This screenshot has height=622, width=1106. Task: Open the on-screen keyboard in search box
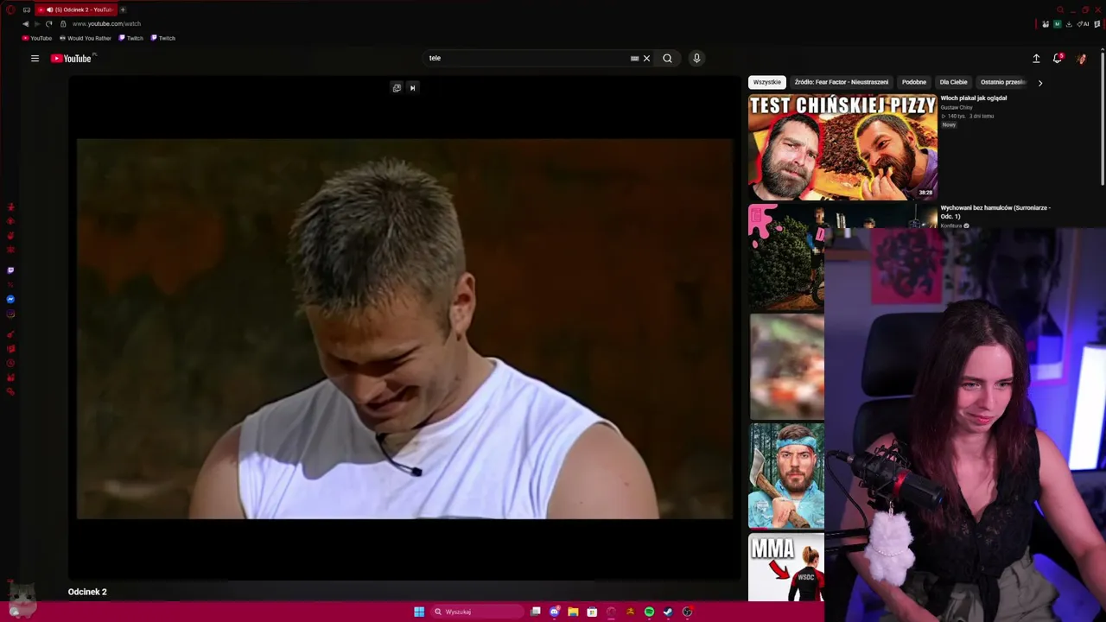click(x=634, y=59)
